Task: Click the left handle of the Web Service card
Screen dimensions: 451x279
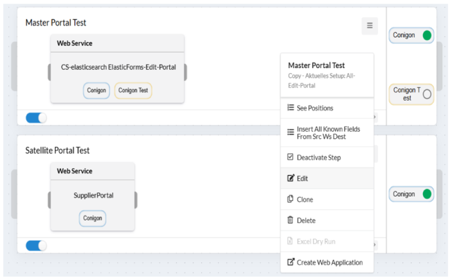Action: click(x=49, y=73)
